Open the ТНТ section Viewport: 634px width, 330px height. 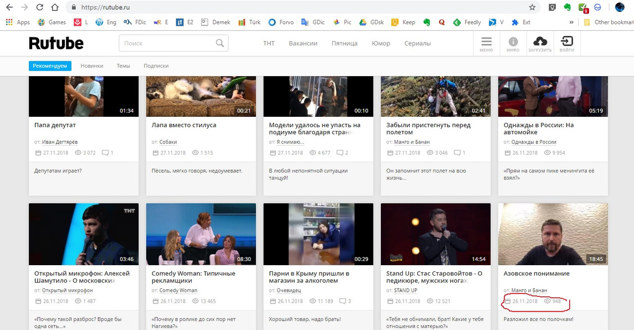[269, 44]
